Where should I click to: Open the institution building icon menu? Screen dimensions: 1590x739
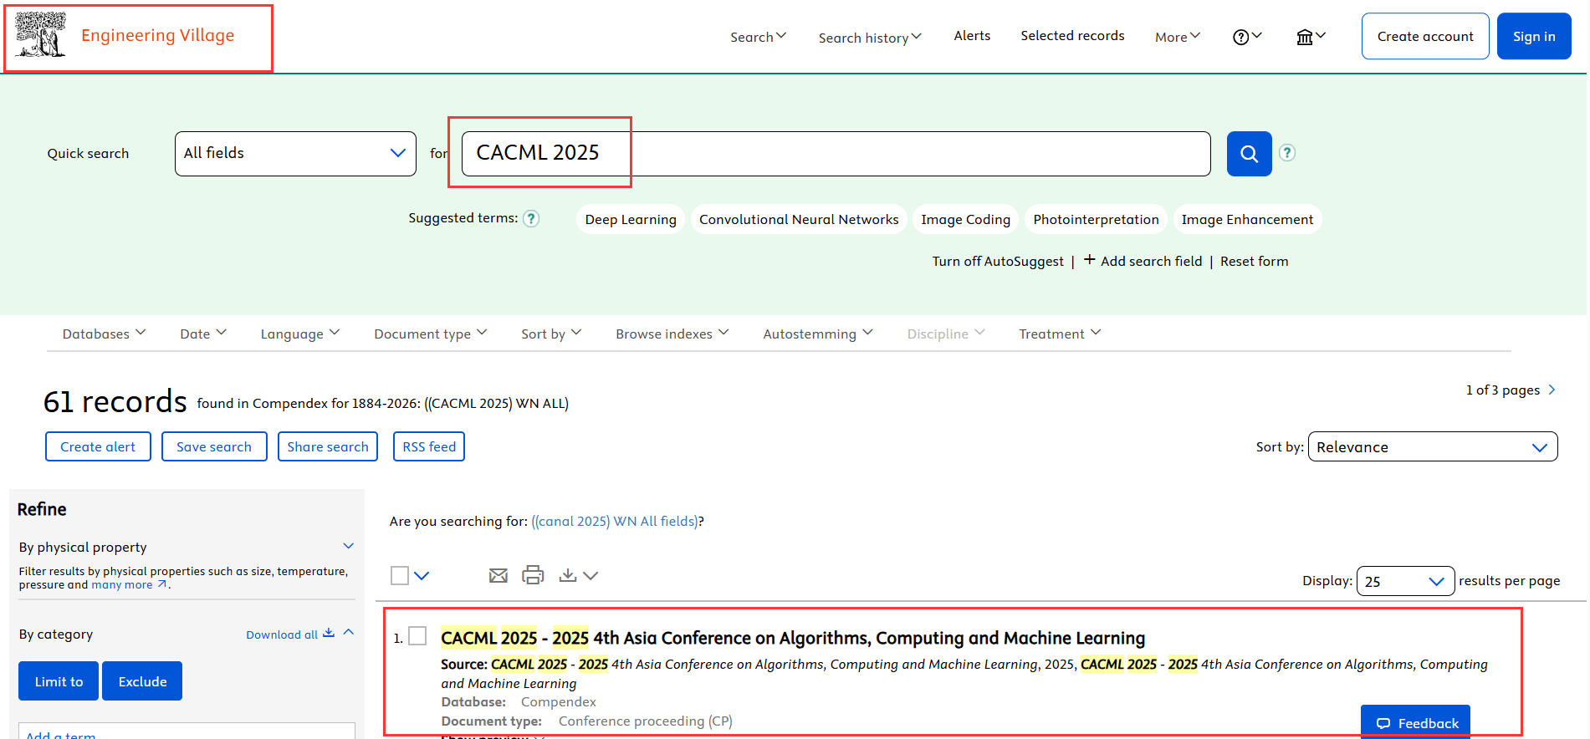pyautogui.click(x=1309, y=37)
